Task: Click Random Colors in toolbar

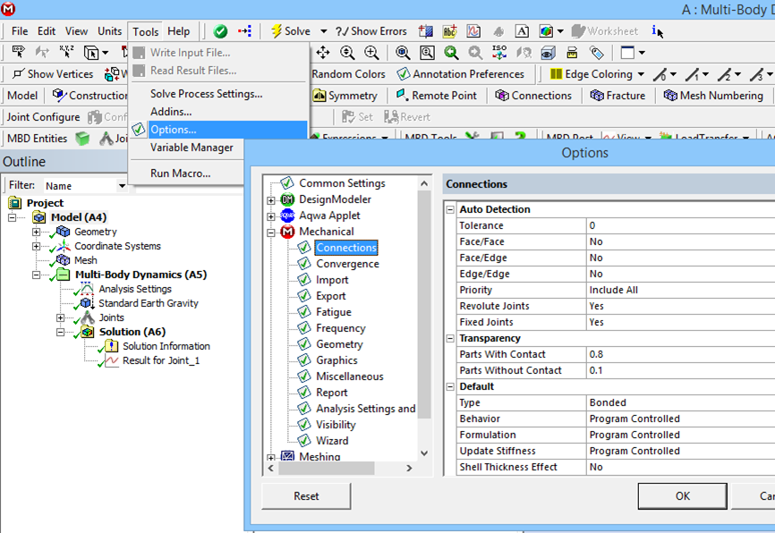Action: pos(348,74)
